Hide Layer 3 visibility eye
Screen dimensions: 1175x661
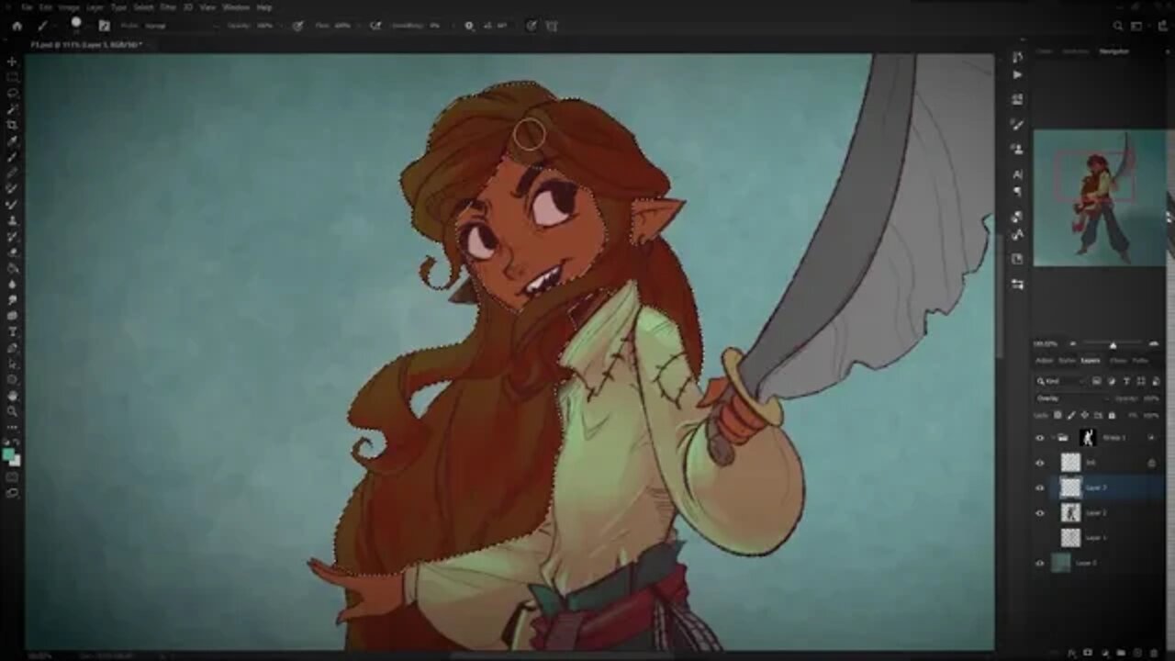coord(1040,487)
